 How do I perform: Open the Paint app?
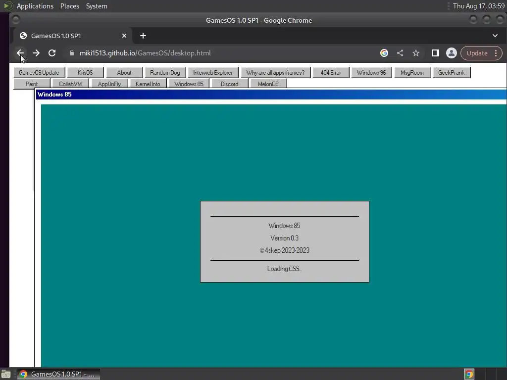[32, 84]
